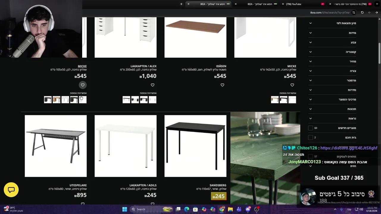Image resolution: width=381 pixels, height=214 pixels.
Task: Add MICKE 105x50 desk to favorites heart
Action: click(x=83, y=85)
